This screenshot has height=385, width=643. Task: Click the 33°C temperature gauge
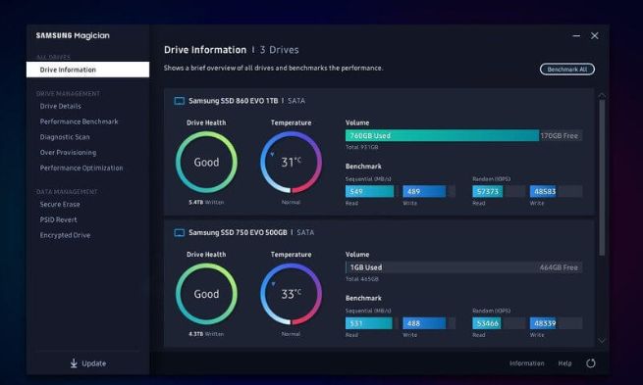291,294
